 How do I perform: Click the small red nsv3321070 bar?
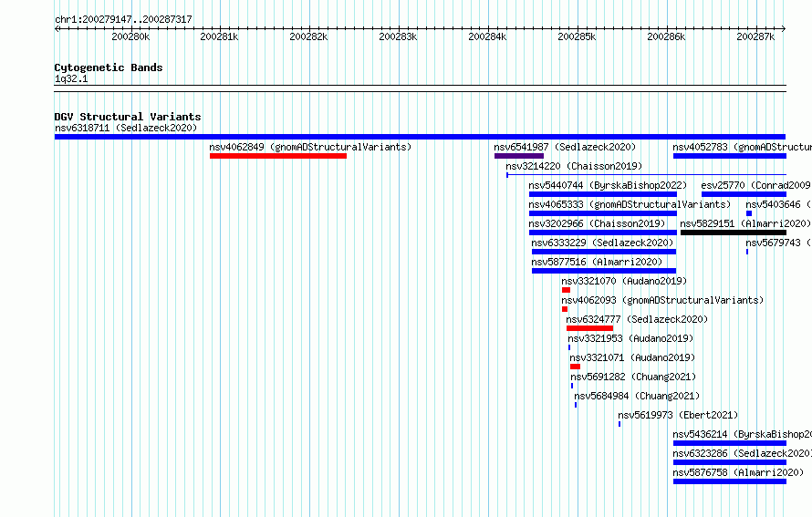pyautogui.click(x=566, y=290)
